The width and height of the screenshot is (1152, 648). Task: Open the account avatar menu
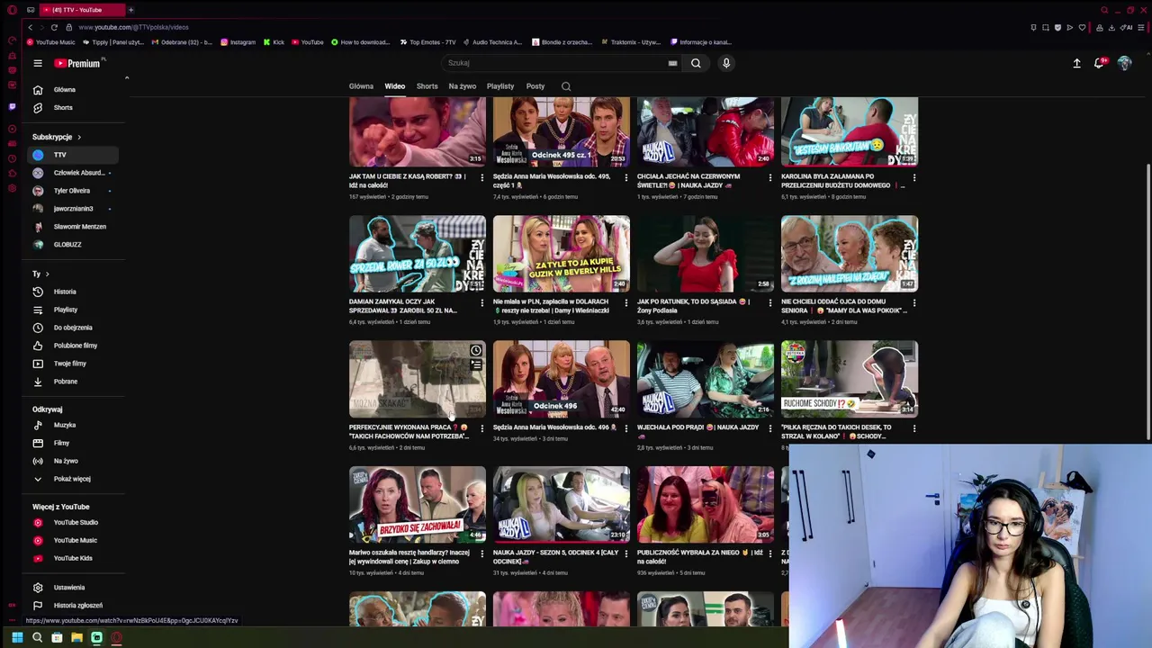click(1124, 63)
